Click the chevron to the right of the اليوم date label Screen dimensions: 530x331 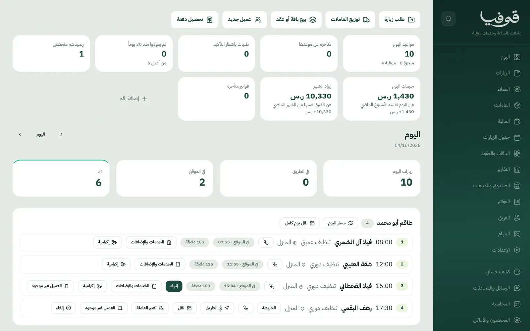tap(61, 134)
